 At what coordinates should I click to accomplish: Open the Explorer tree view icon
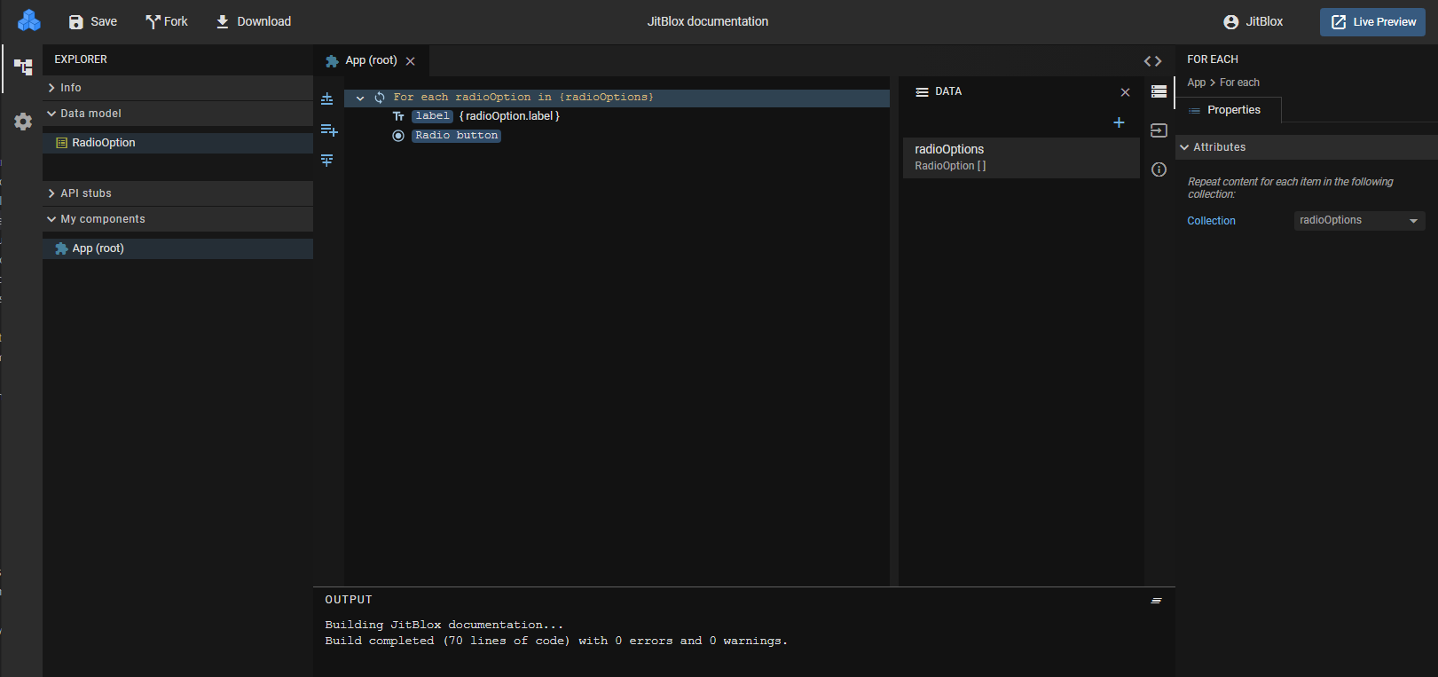23,67
